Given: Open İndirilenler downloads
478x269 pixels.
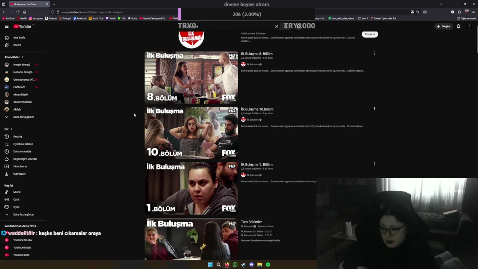Looking at the screenshot, I should pyautogui.click(x=19, y=174).
